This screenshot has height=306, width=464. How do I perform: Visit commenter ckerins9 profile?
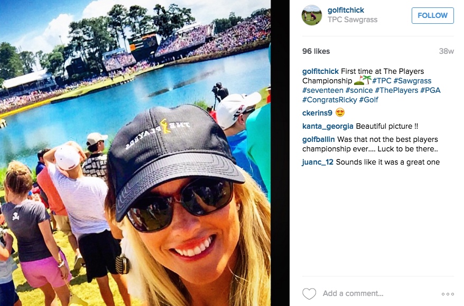pyautogui.click(x=317, y=113)
